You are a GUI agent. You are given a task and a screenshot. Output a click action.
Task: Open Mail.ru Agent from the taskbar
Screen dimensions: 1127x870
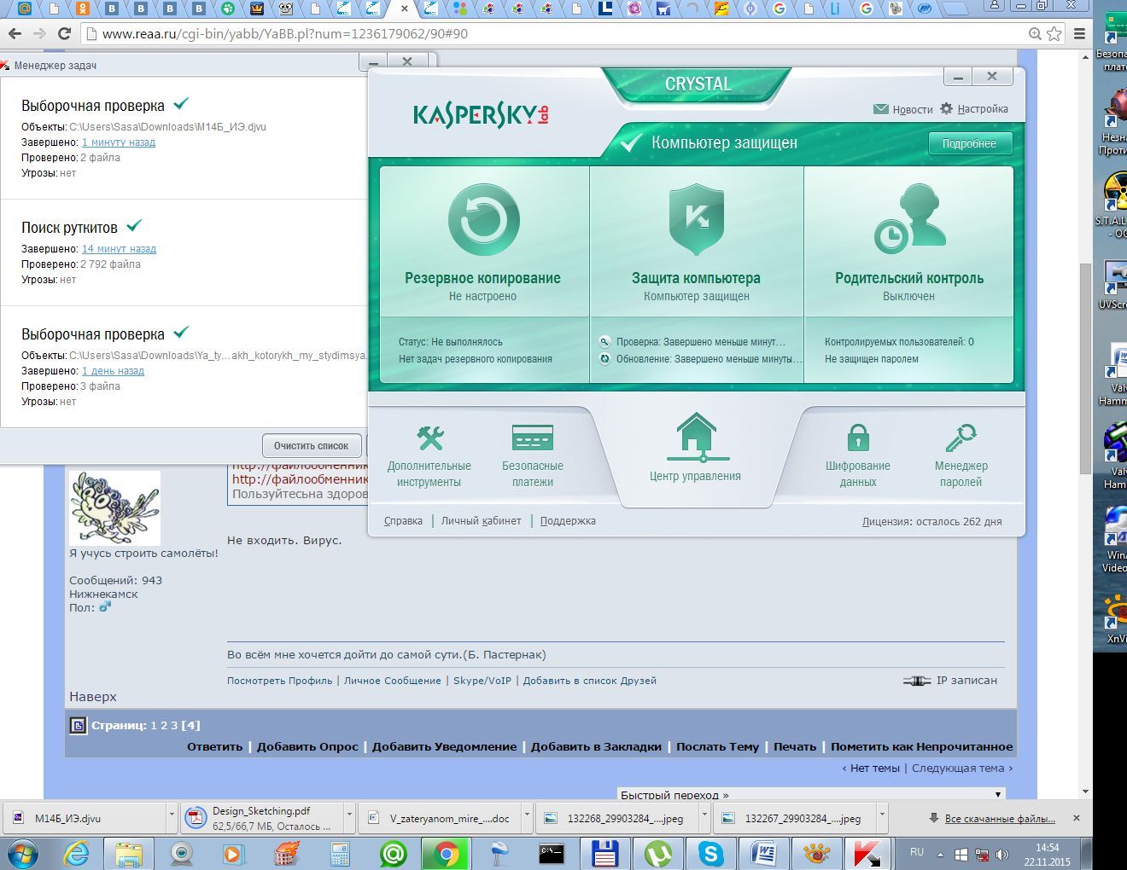393,853
